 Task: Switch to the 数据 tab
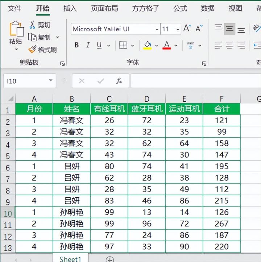[x=208, y=8]
